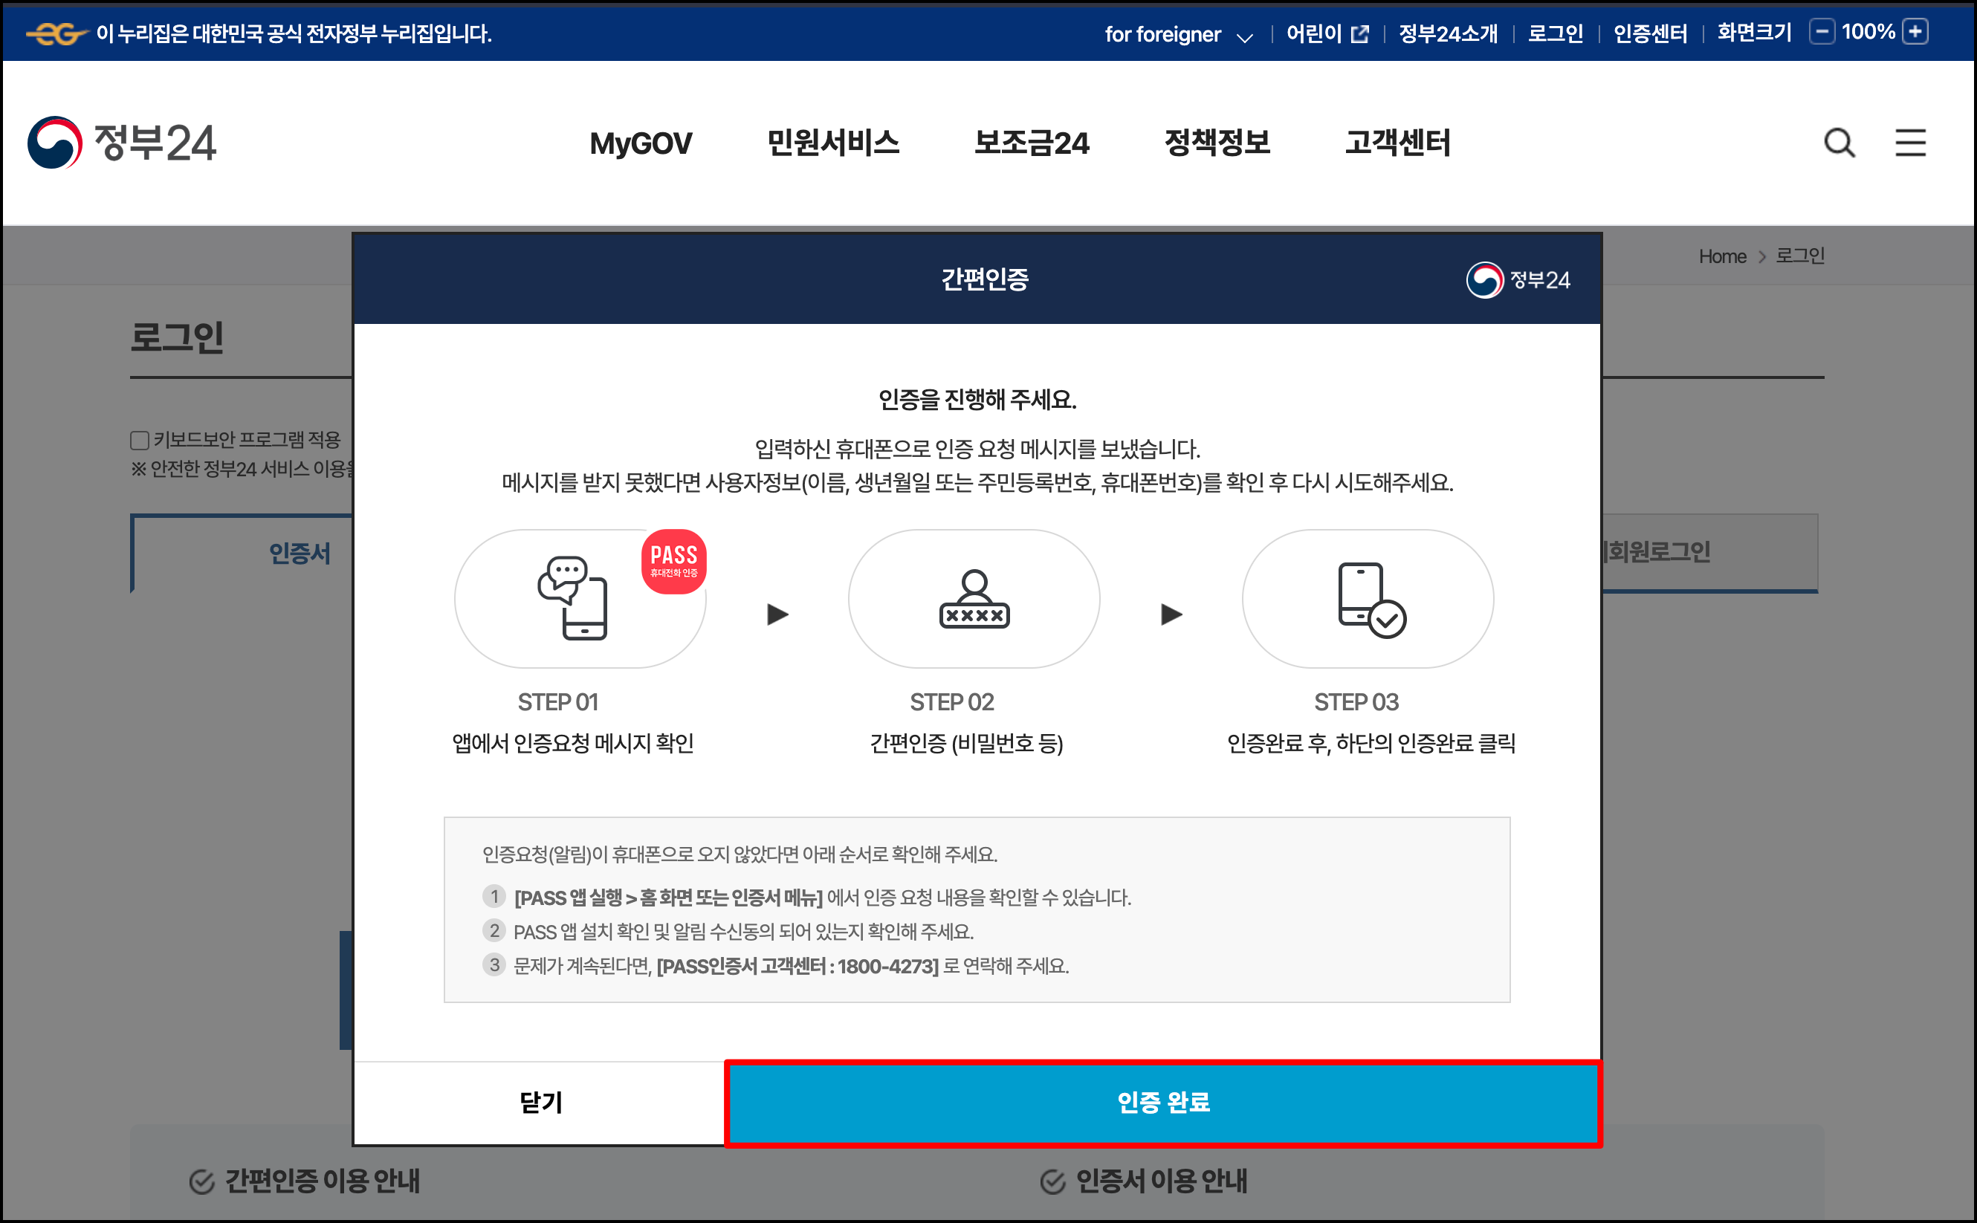Image resolution: width=1977 pixels, height=1223 pixels.
Task: Click the 인증 완료 button
Action: 1163,1103
